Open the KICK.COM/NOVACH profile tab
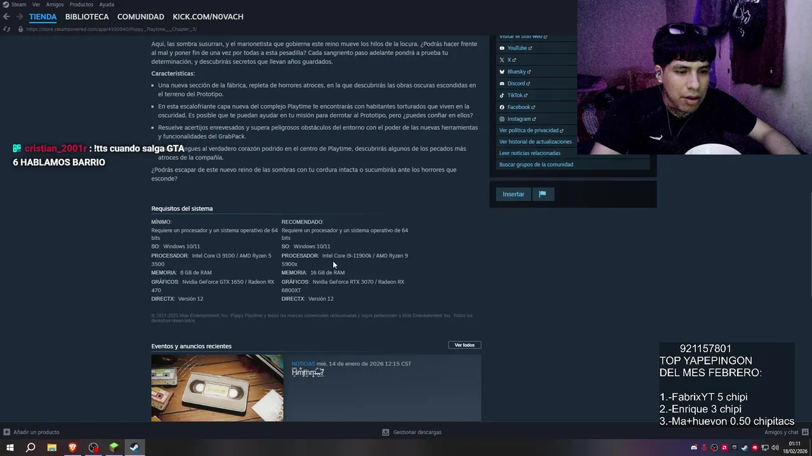The width and height of the screenshot is (812, 456). (208, 16)
